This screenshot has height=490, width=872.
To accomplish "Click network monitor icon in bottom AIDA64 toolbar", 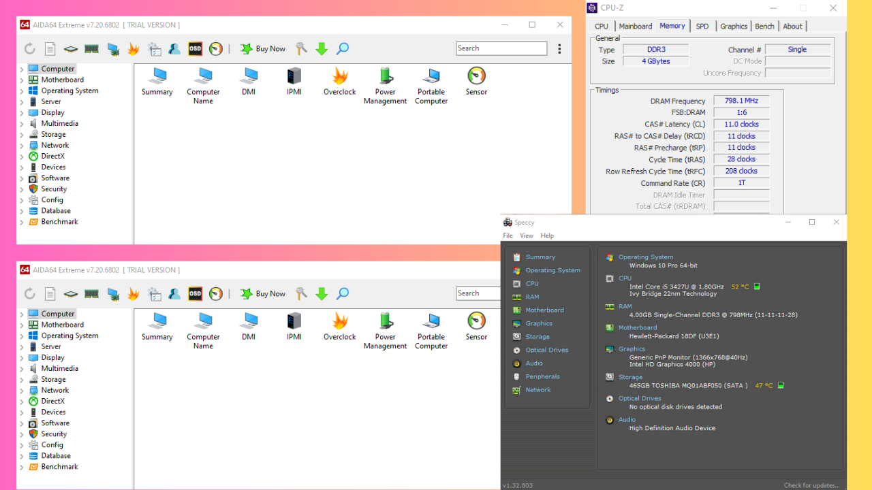I will [113, 294].
